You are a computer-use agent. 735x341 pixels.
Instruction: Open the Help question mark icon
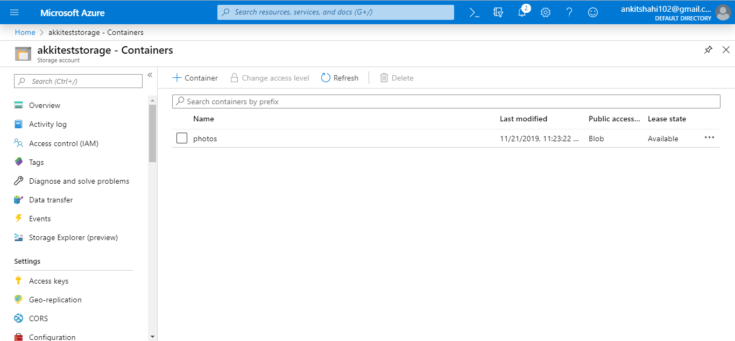[569, 12]
